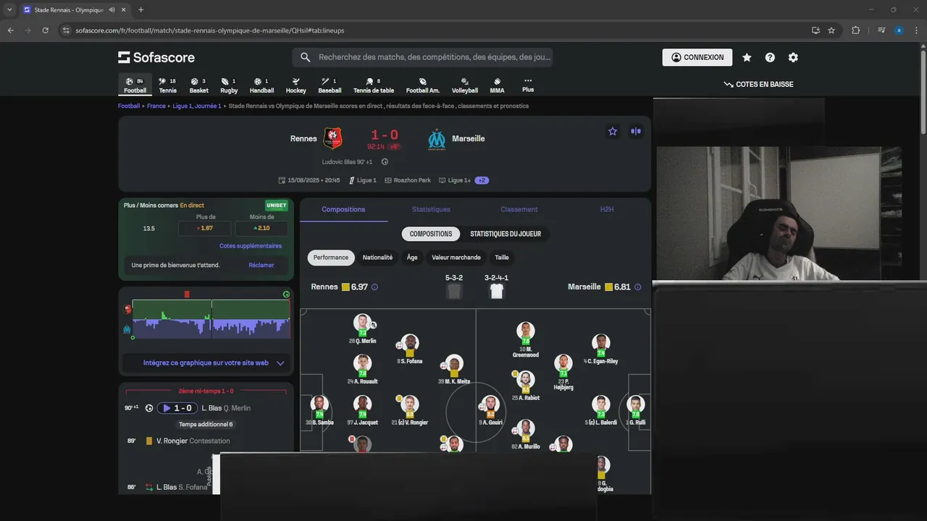Open the Rugby sport category
This screenshot has width=927, height=521.
click(x=229, y=85)
